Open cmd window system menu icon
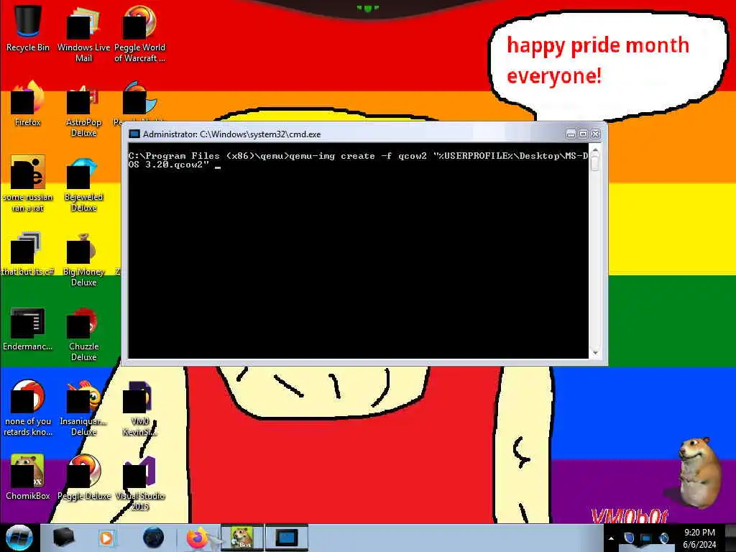 134,134
